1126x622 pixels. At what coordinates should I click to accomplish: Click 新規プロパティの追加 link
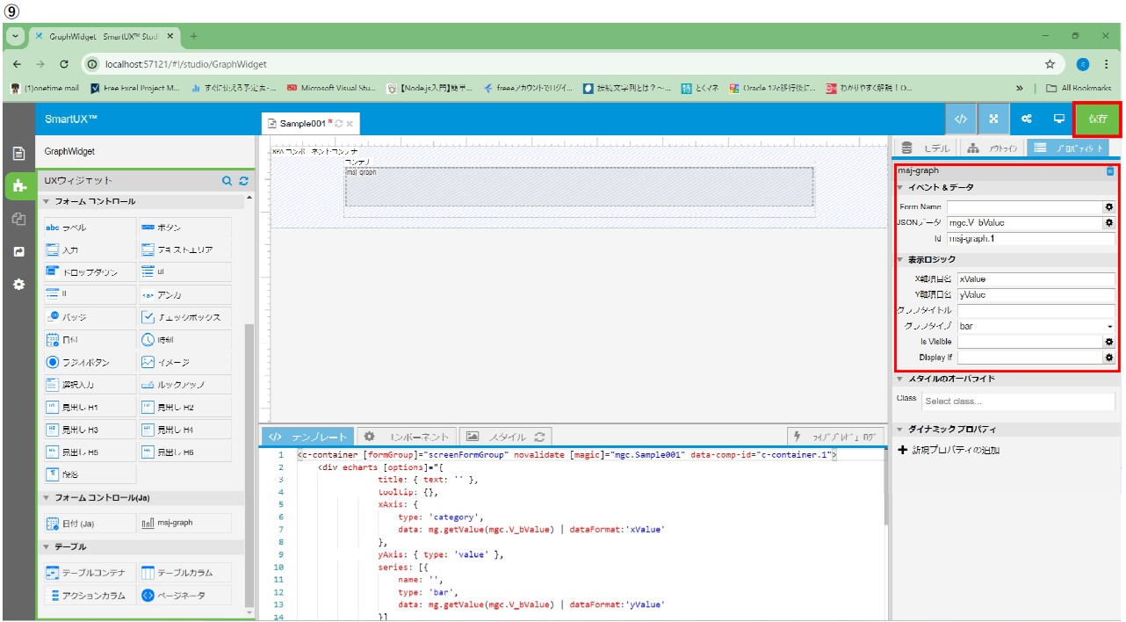[955, 451]
